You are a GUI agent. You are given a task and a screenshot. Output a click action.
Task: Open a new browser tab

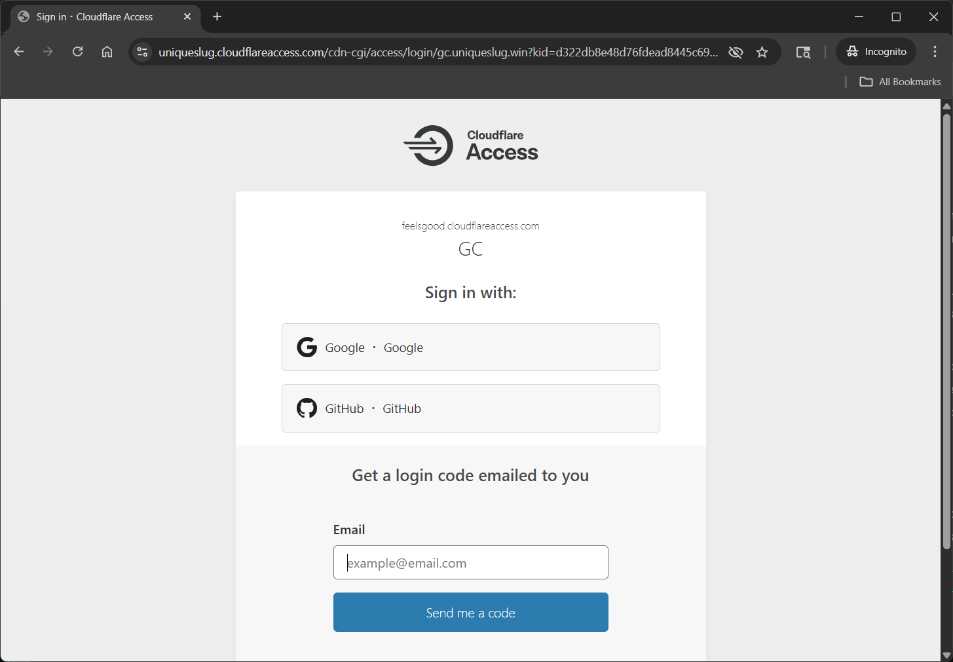(x=217, y=16)
